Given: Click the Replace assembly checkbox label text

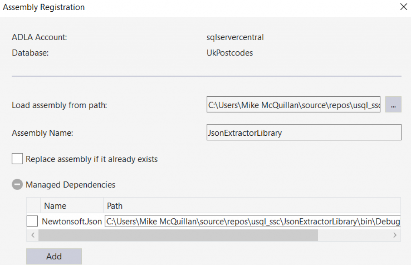Looking at the screenshot, I should [92, 159].
